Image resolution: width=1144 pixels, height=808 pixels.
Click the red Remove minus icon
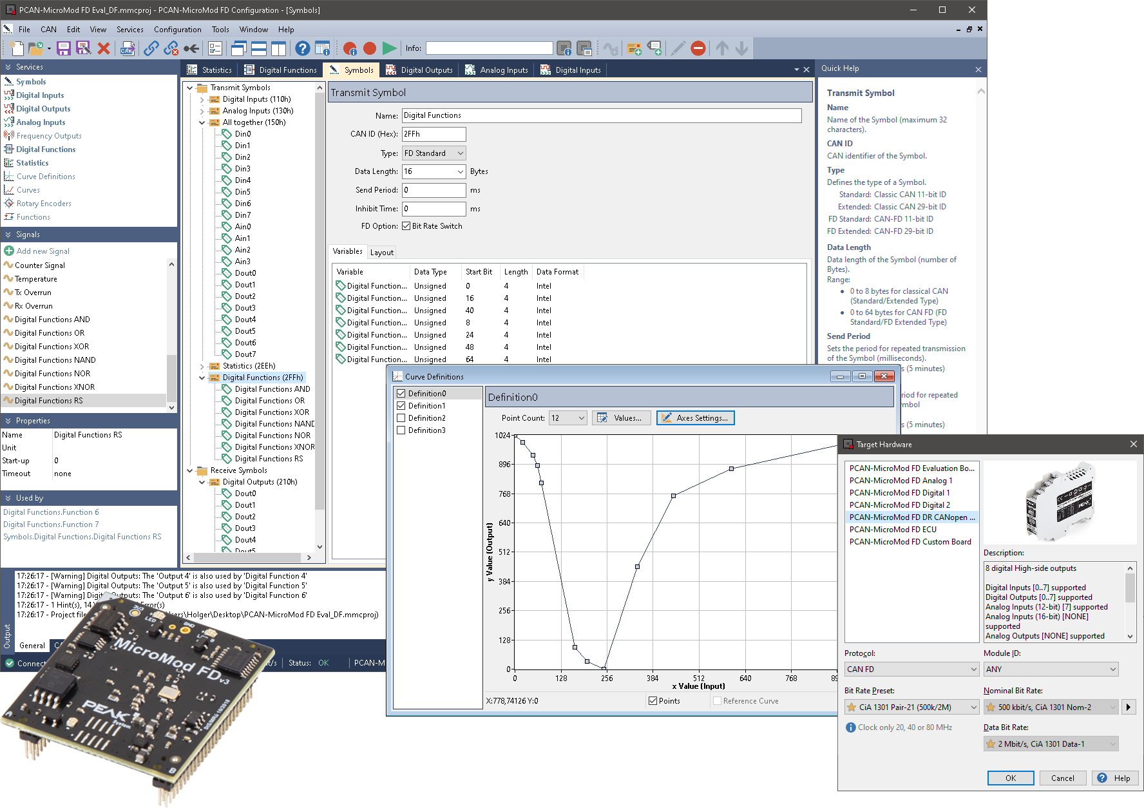[x=698, y=48]
